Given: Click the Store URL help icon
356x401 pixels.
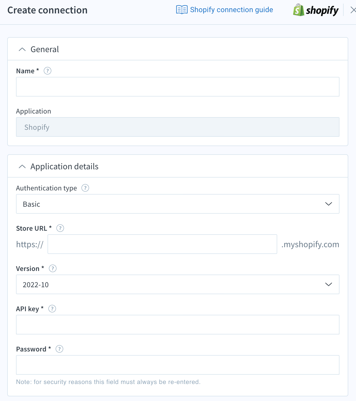Looking at the screenshot, I should click(x=60, y=228).
